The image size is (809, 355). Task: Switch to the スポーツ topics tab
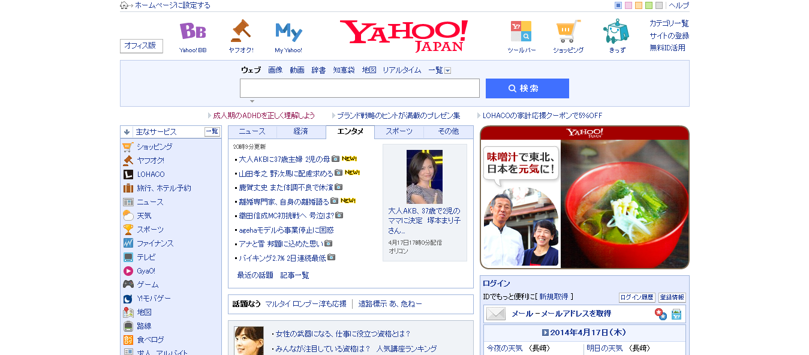tap(399, 131)
